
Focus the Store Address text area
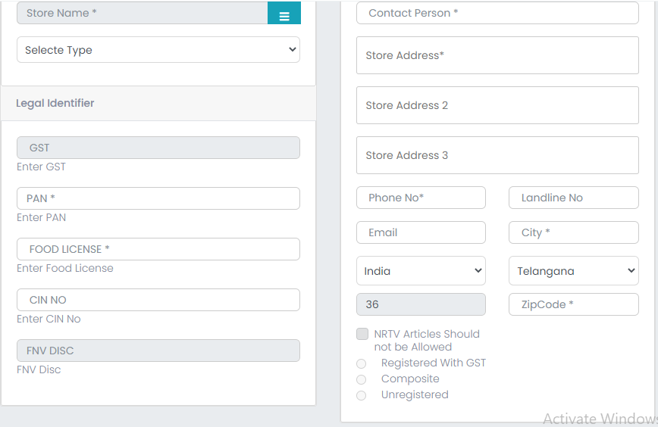click(x=497, y=55)
